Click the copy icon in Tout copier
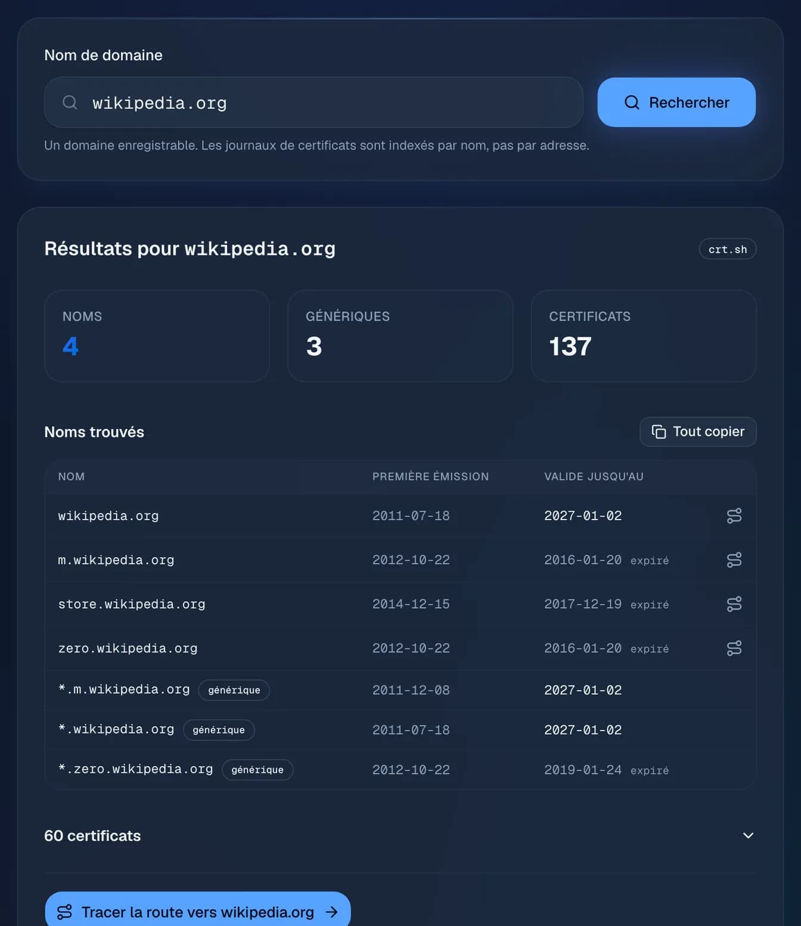Image resolution: width=801 pixels, height=926 pixels. click(659, 431)
